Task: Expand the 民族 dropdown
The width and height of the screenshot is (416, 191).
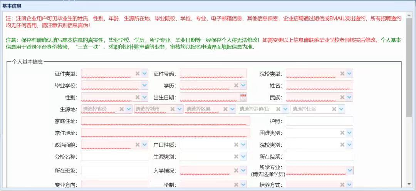Action: point(349,97)
